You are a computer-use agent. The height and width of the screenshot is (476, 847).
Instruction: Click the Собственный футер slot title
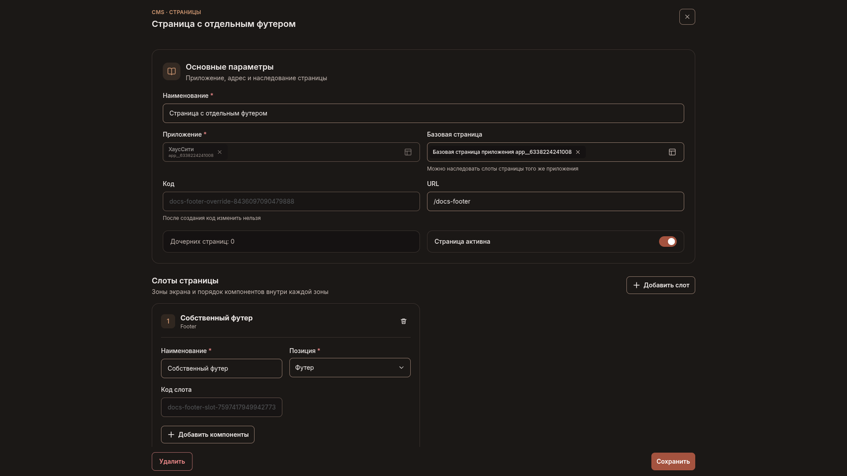pyautogui.click(x=216, y=318)
